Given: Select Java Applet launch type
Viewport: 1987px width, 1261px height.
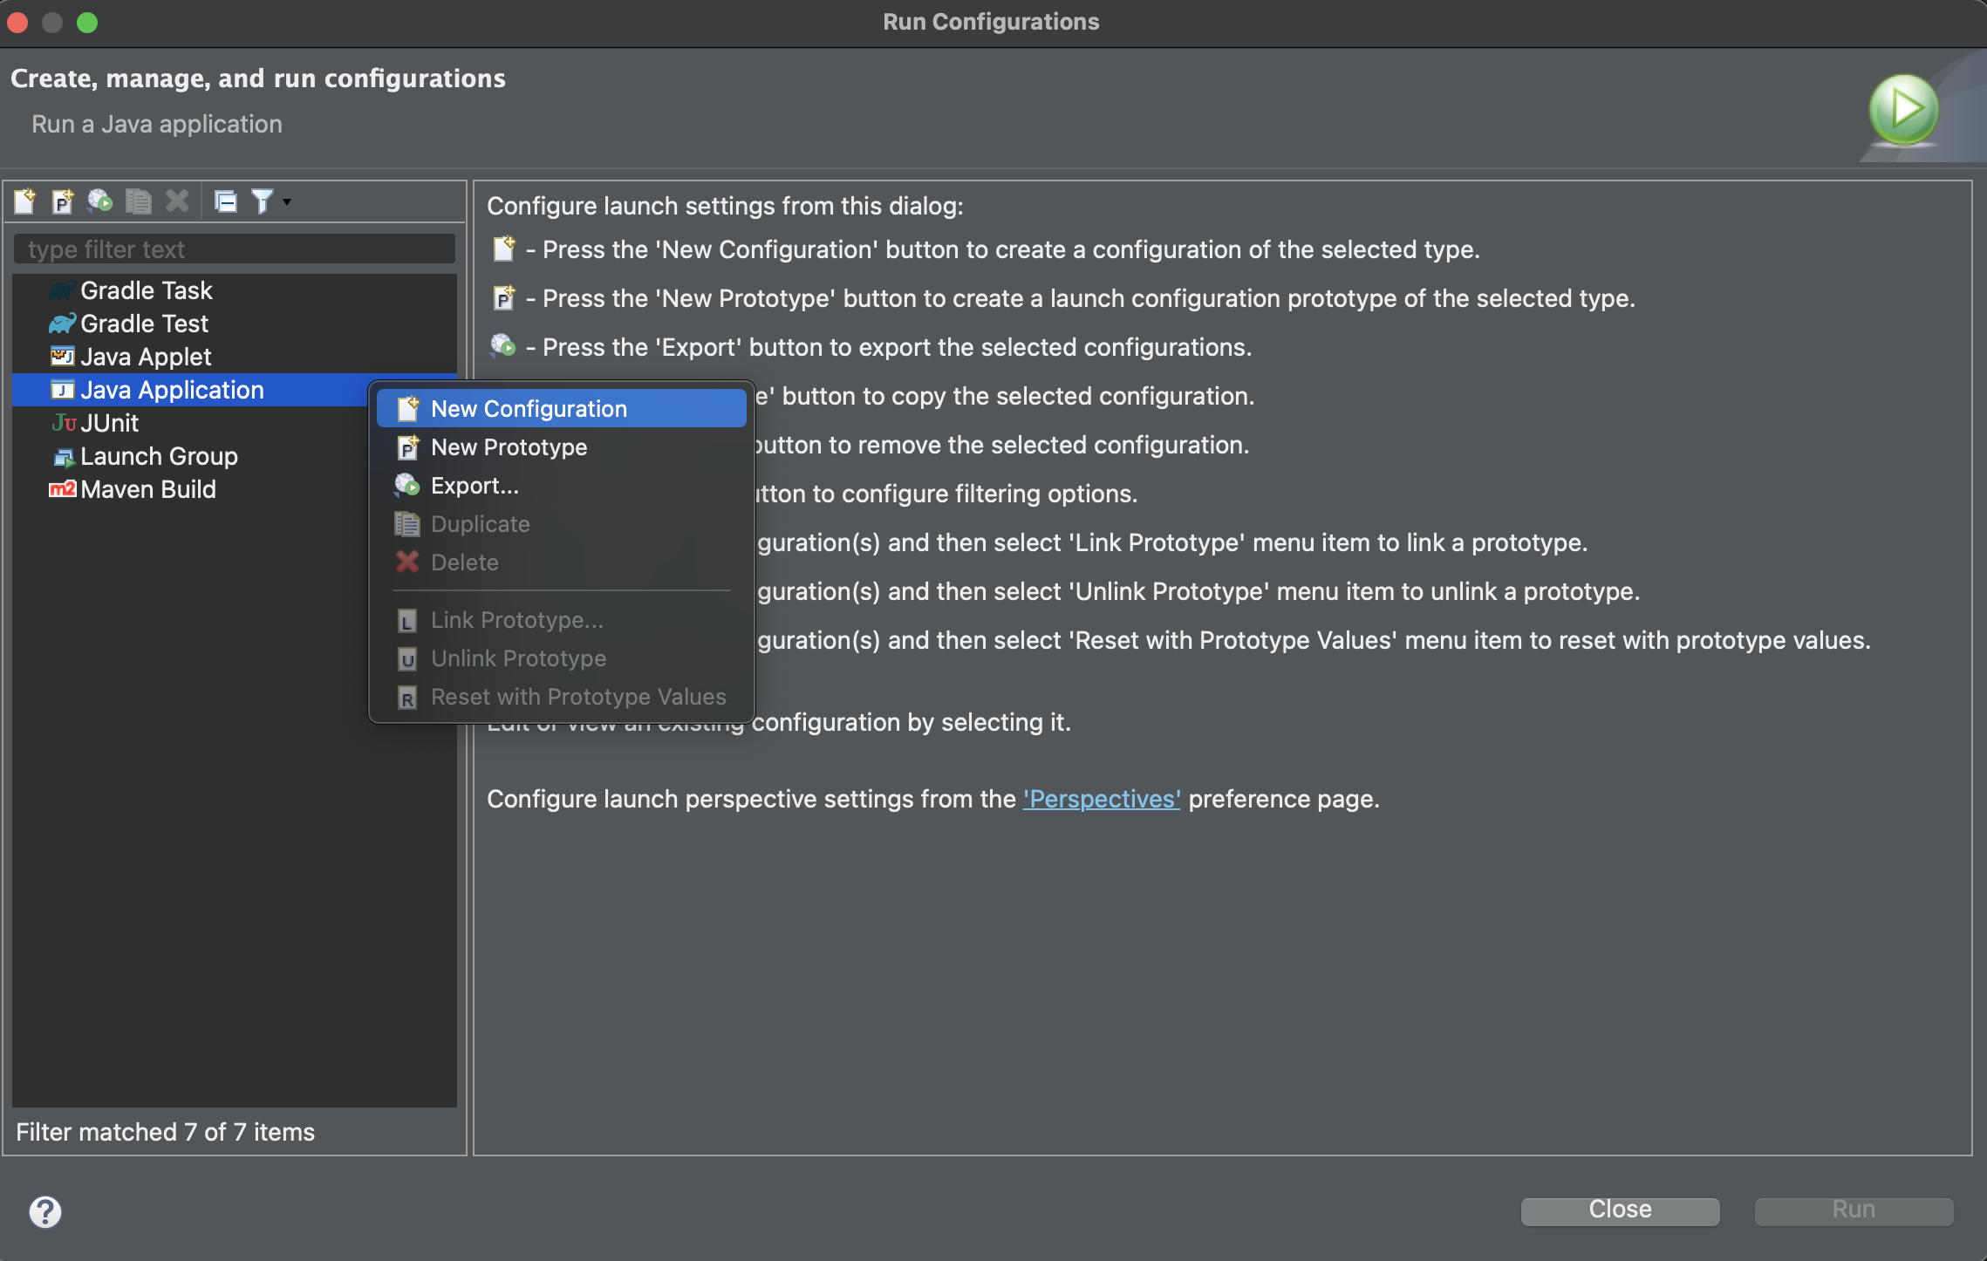Looking at the screenshot, I should pyautogui.click(x=146, y=357).
